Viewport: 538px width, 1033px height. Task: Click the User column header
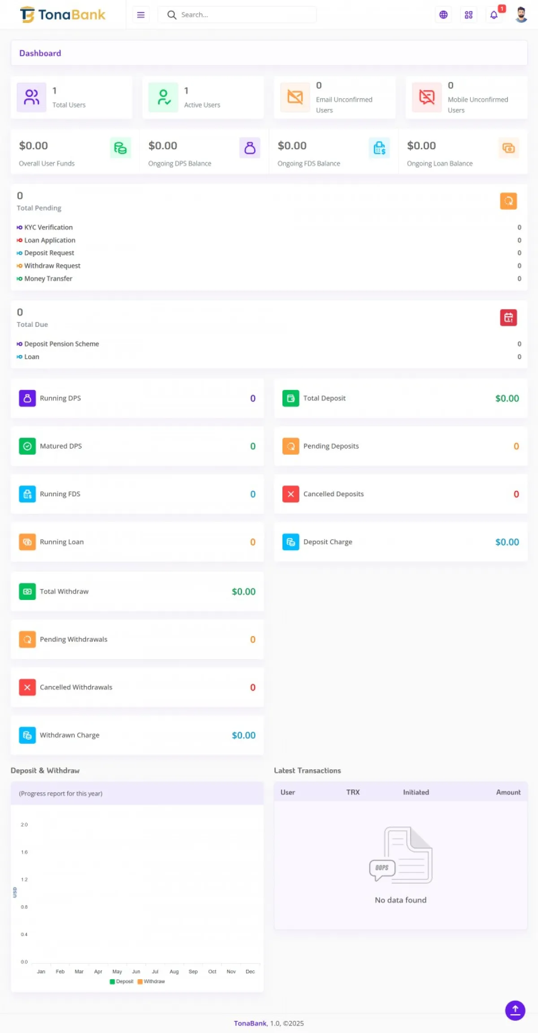pos(288,792)
